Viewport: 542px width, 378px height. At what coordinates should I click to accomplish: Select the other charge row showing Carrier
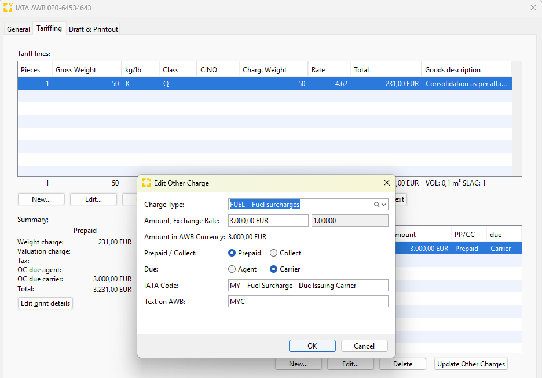(459, 249)
